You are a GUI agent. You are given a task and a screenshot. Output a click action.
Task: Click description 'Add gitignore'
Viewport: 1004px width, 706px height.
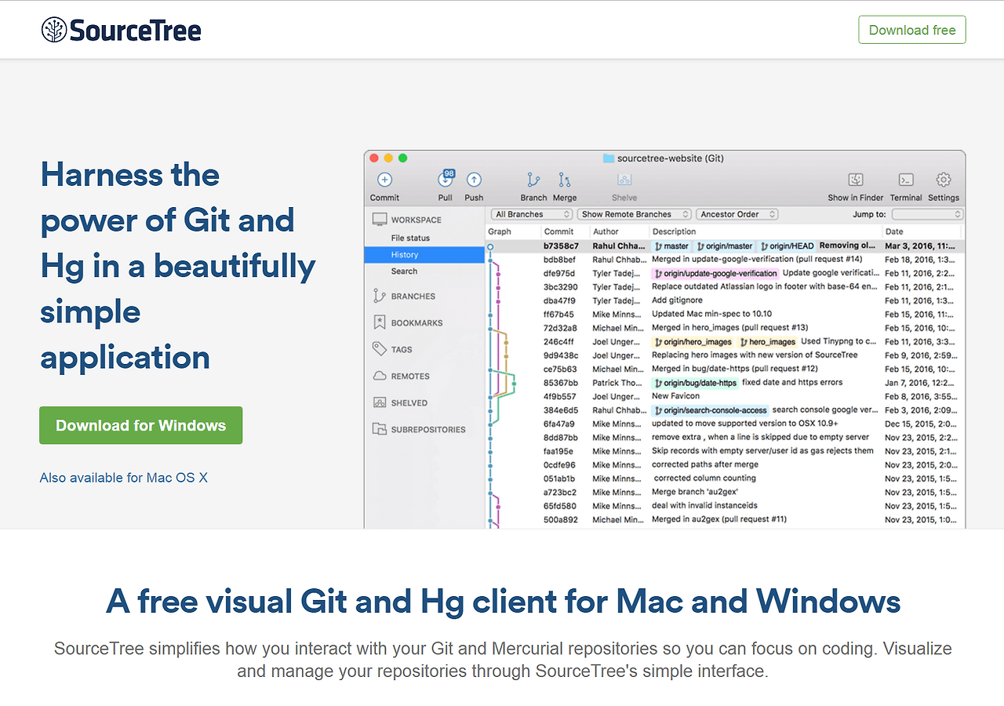[677, 300]
